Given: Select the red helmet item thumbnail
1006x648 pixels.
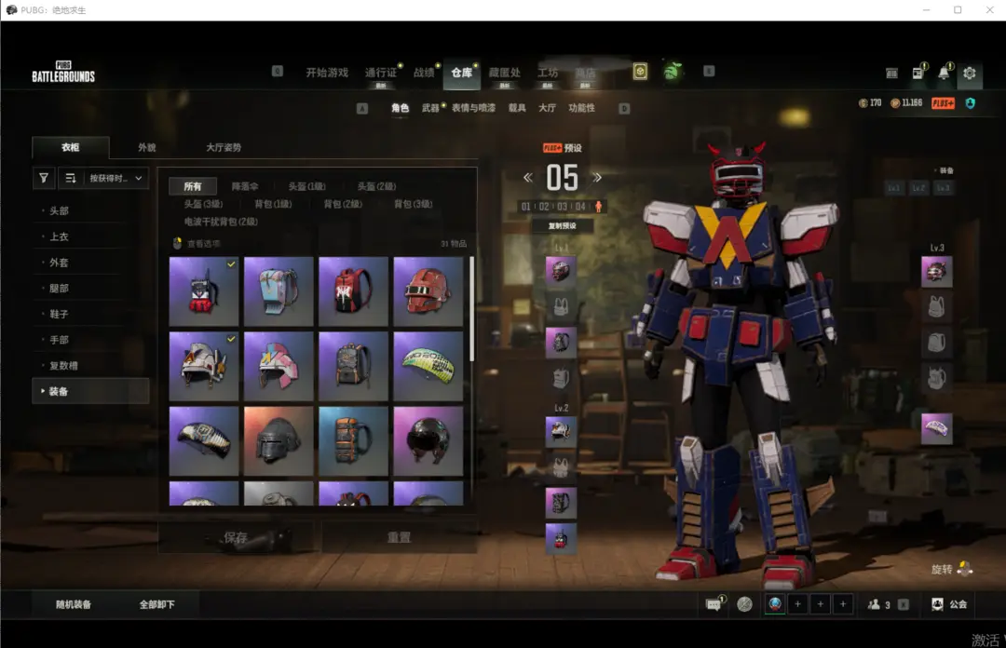Looking at the screenshot, I should point(428,291).
